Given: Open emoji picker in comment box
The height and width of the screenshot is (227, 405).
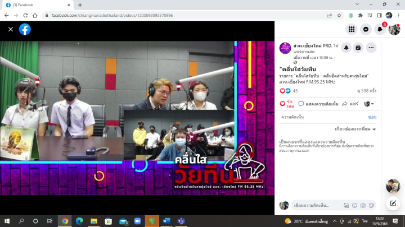Looking at the screenshot, I should 354,205.
